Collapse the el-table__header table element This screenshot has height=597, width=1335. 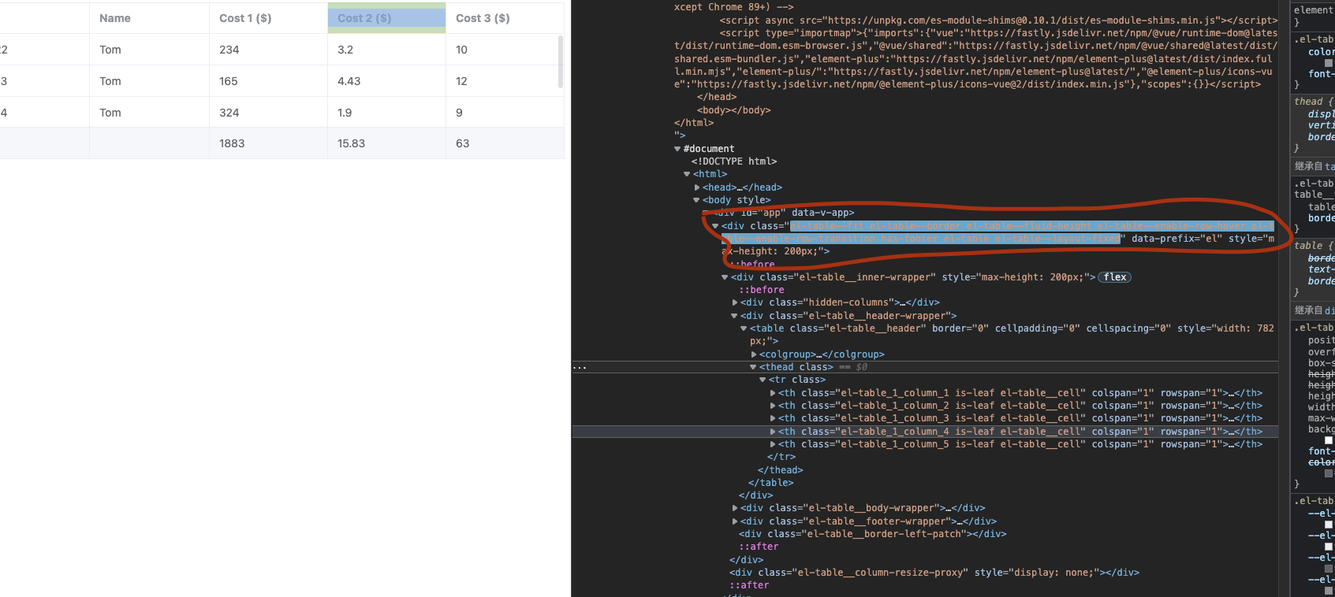coord(744,328)
